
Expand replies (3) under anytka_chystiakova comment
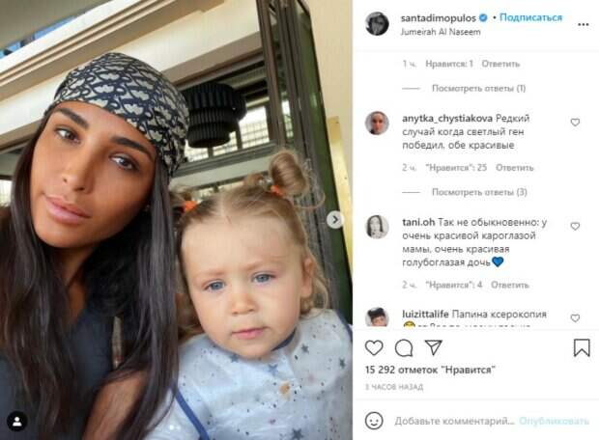coord(479,192)
